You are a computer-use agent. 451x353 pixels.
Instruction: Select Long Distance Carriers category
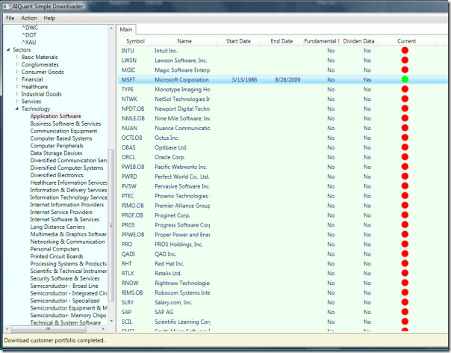[57, 227]
